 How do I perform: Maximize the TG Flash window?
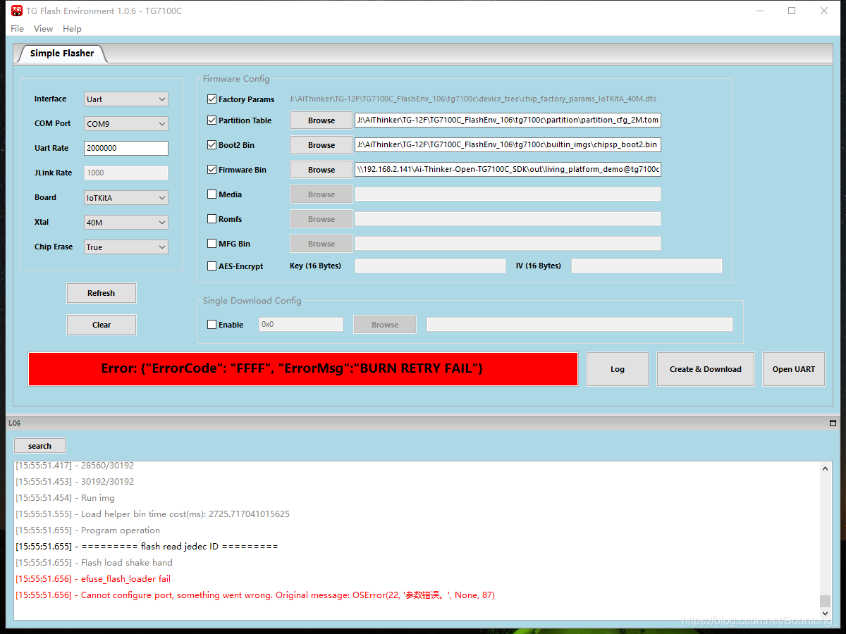[x=792, y=11]
